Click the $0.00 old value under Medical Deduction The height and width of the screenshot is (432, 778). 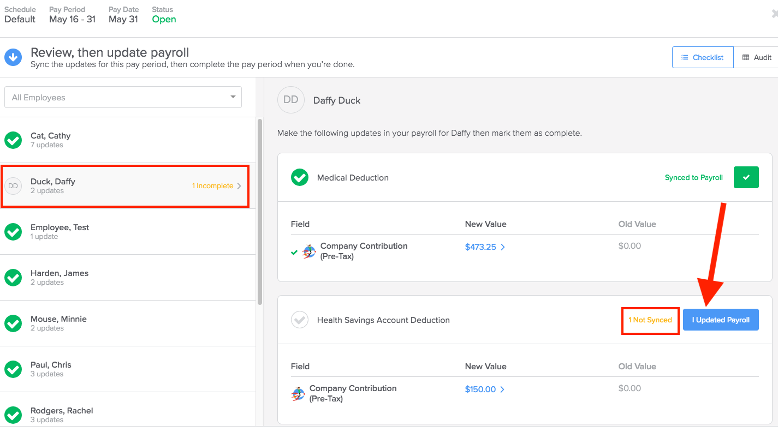coord(629,246)
